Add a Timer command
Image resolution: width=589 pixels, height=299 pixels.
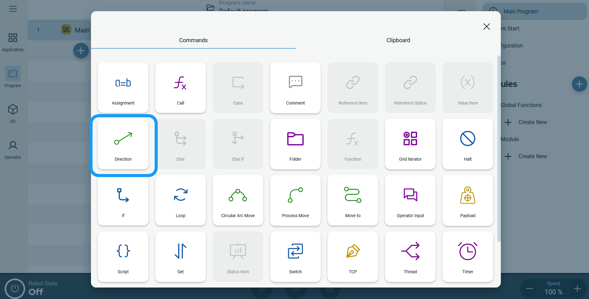pos(468,257)
